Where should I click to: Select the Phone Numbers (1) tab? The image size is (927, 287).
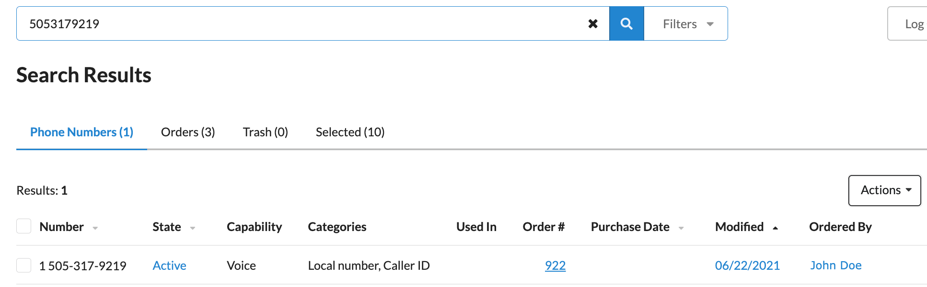[x=81, y=132]
